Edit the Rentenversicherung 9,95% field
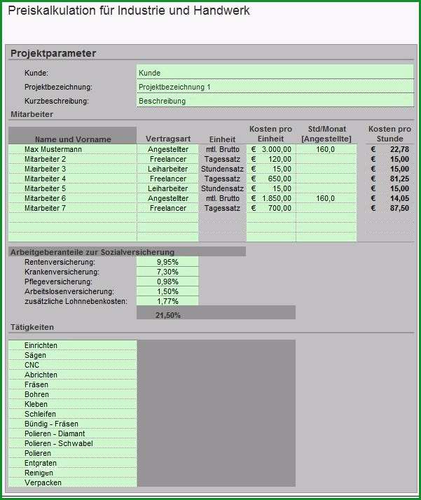The height and width of the screenshot is (500, 421). coord(167,262)
